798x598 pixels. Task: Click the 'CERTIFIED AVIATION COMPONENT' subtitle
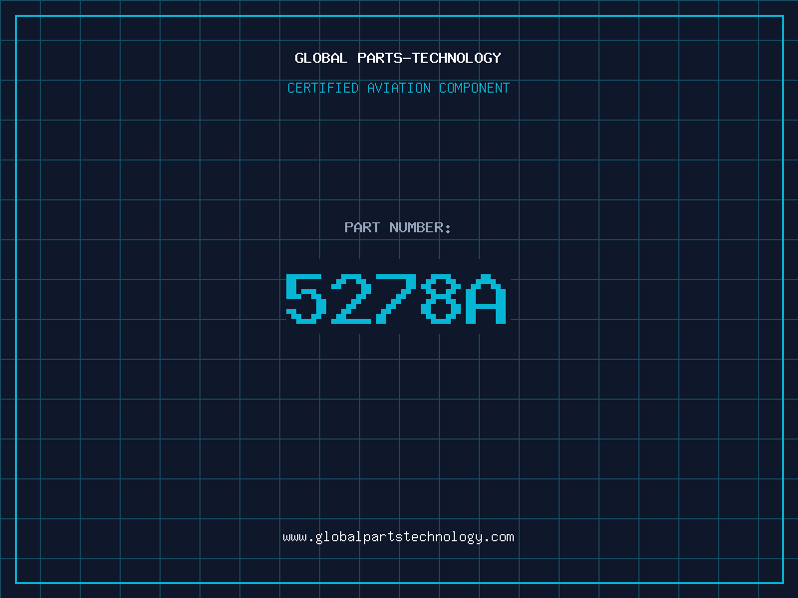click(398, 88)
